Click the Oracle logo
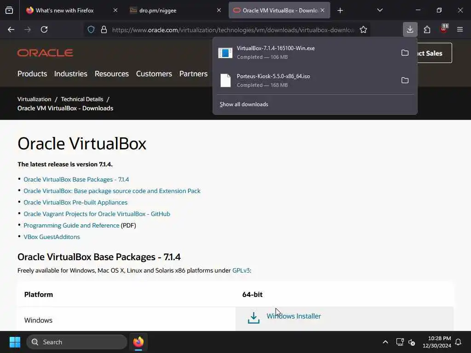Image resolution: width=471 pixels, height=353 pixels. tap(45, 53)
